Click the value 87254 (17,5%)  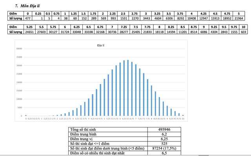(x=164, y=148)
